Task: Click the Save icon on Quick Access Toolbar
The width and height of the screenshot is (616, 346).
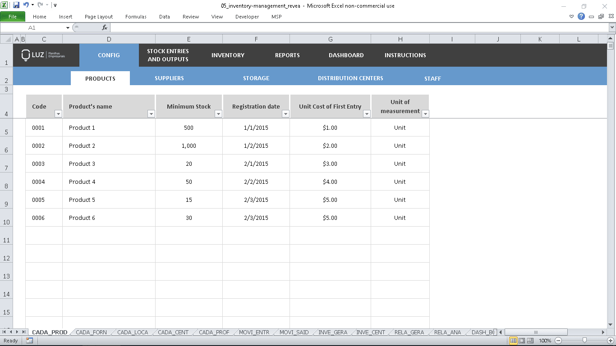Action: [x=15, y=5]
